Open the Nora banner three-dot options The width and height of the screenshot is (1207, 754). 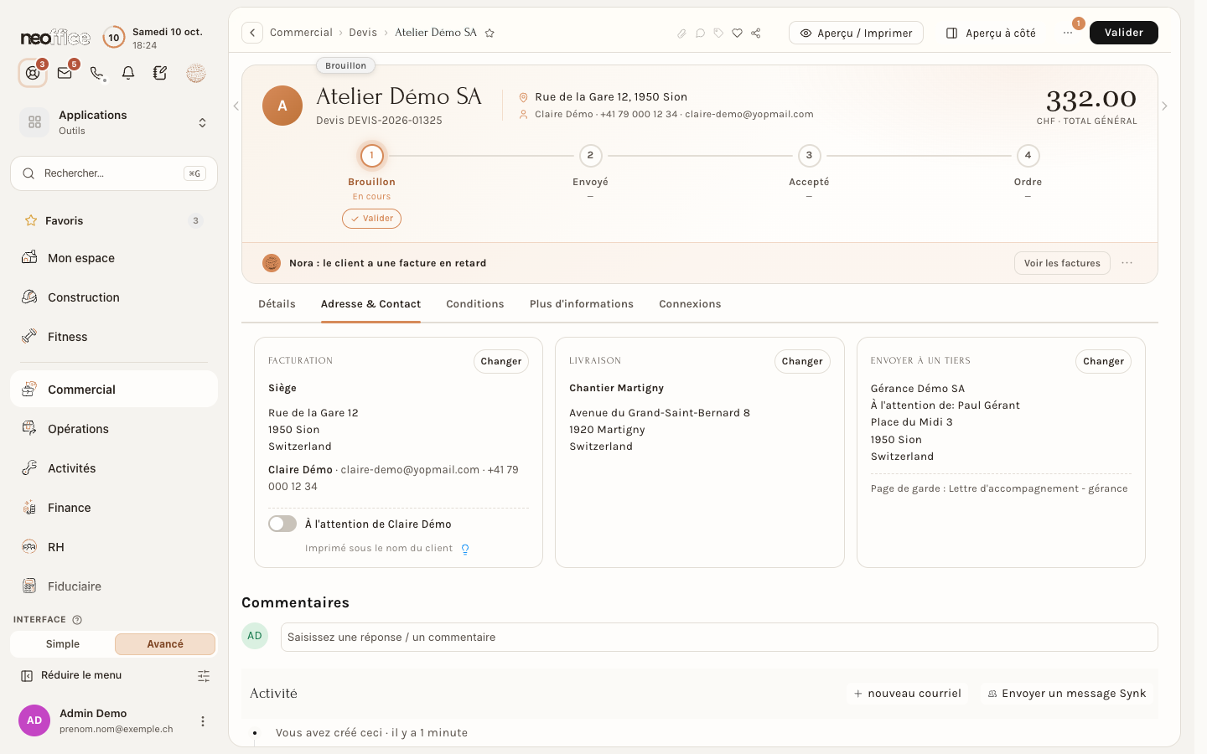(x=1127, y=263)
